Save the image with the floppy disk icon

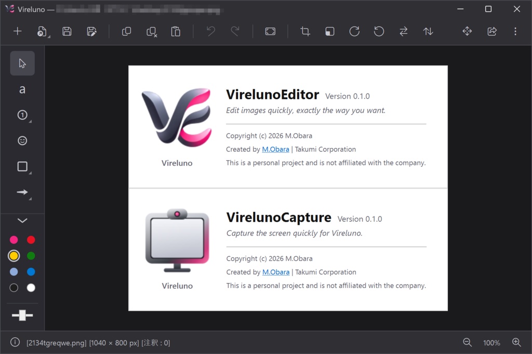67,32
